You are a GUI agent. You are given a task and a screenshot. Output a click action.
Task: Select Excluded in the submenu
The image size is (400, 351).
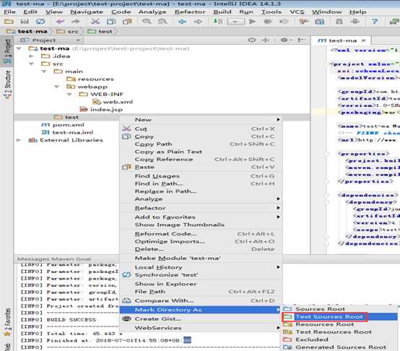(340, 339)
